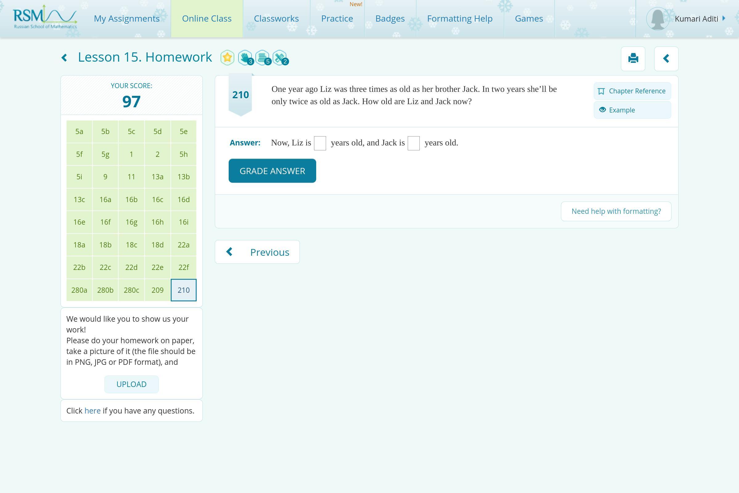Switch to the Practice tab
739x493 pixels.
click(x=337, y=19)
